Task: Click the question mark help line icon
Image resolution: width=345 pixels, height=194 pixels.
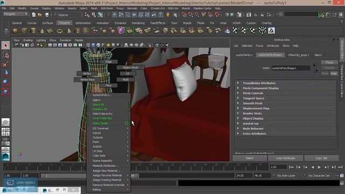Action: tap(161, 15)
